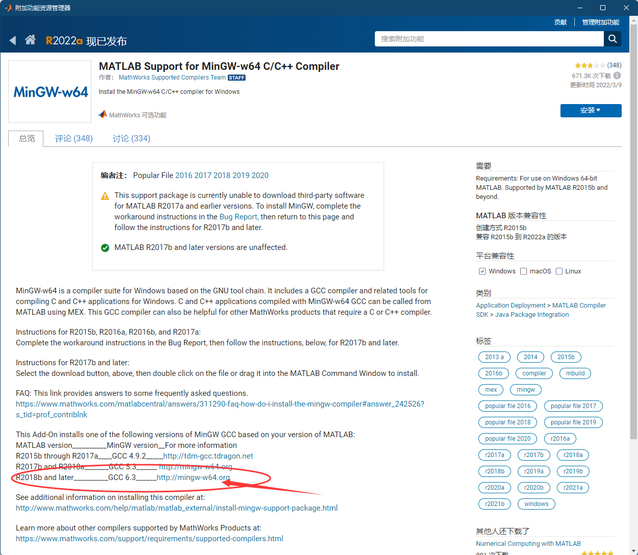638x555 pixels.
Task: Uncheck the Windows platform checkbox
Action: 482,271
